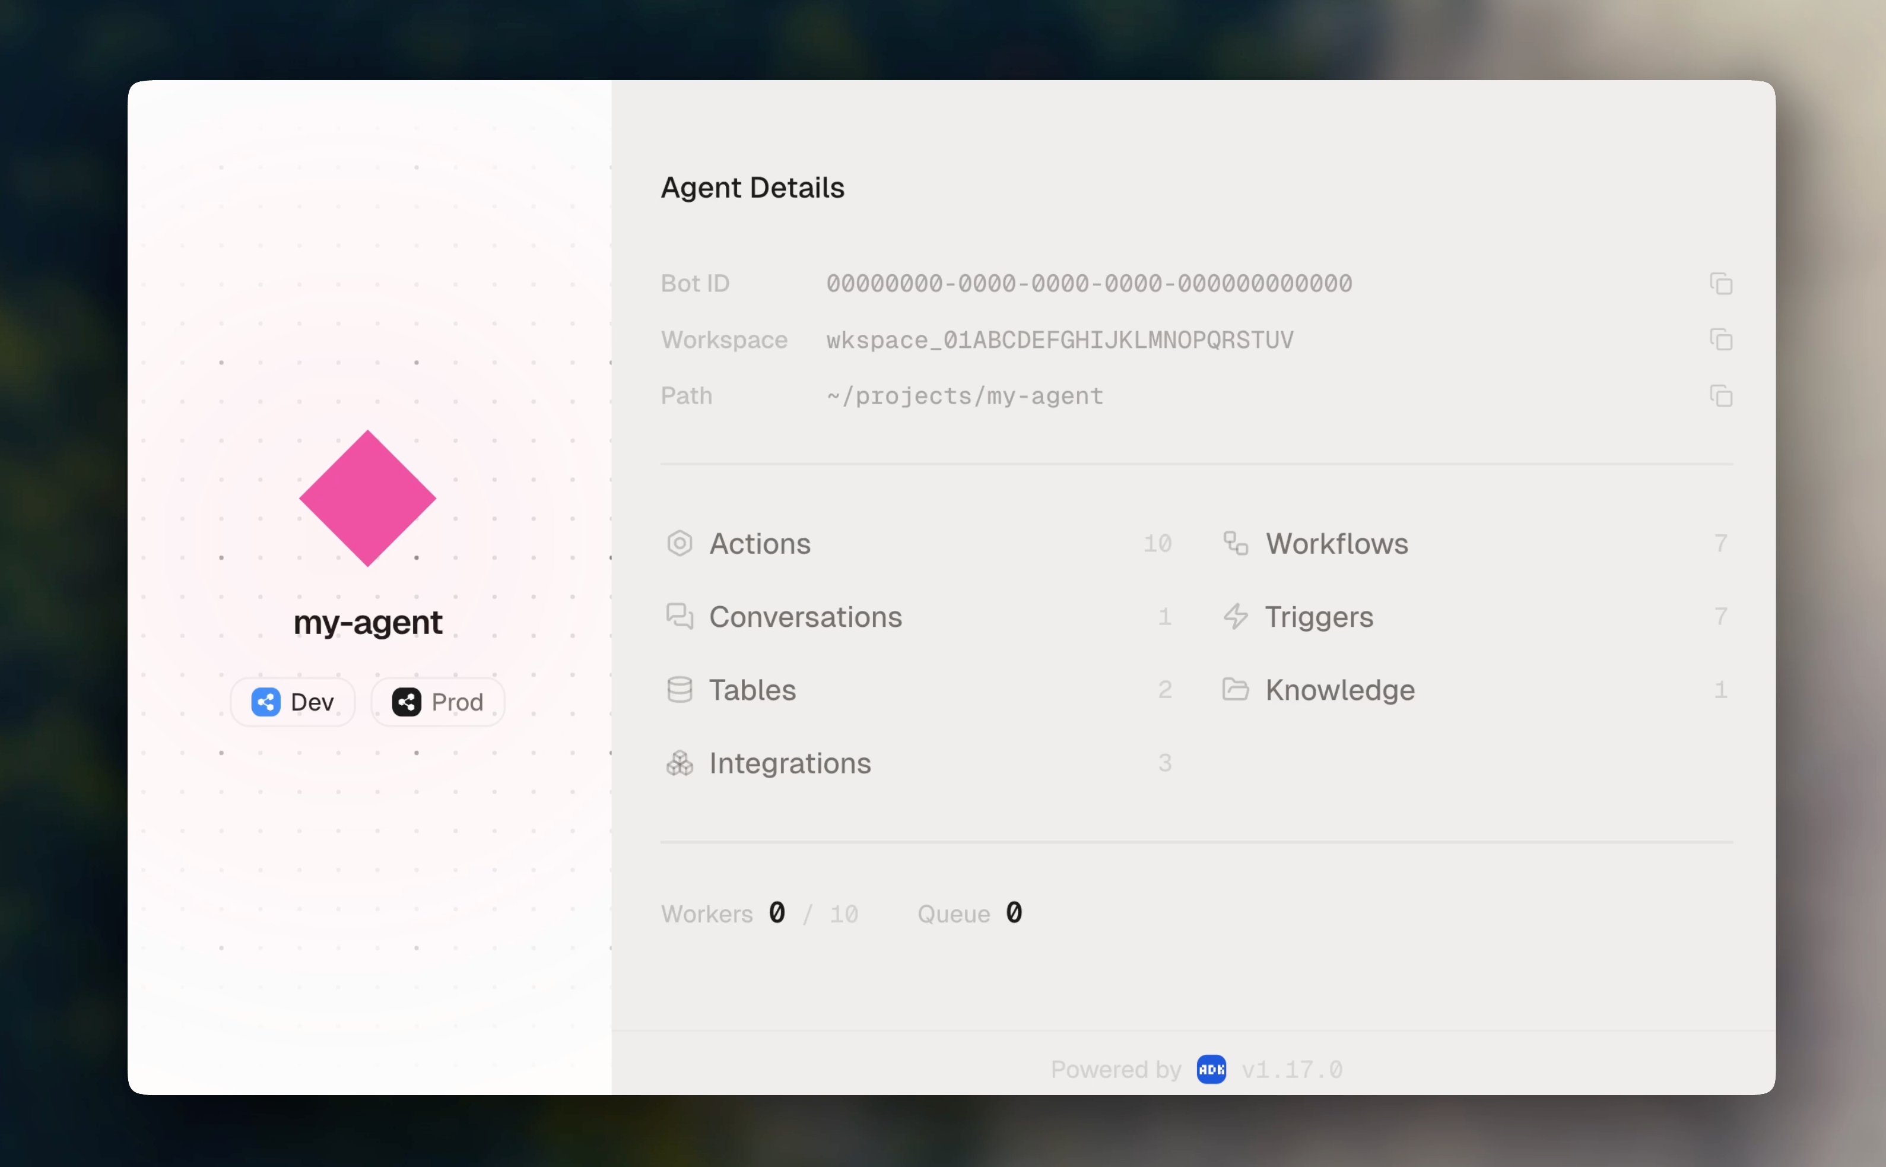This screenshot has height=1167, width=1886.
Task: Click the pink diamond agent logo
Action: (x=367, y=499)
